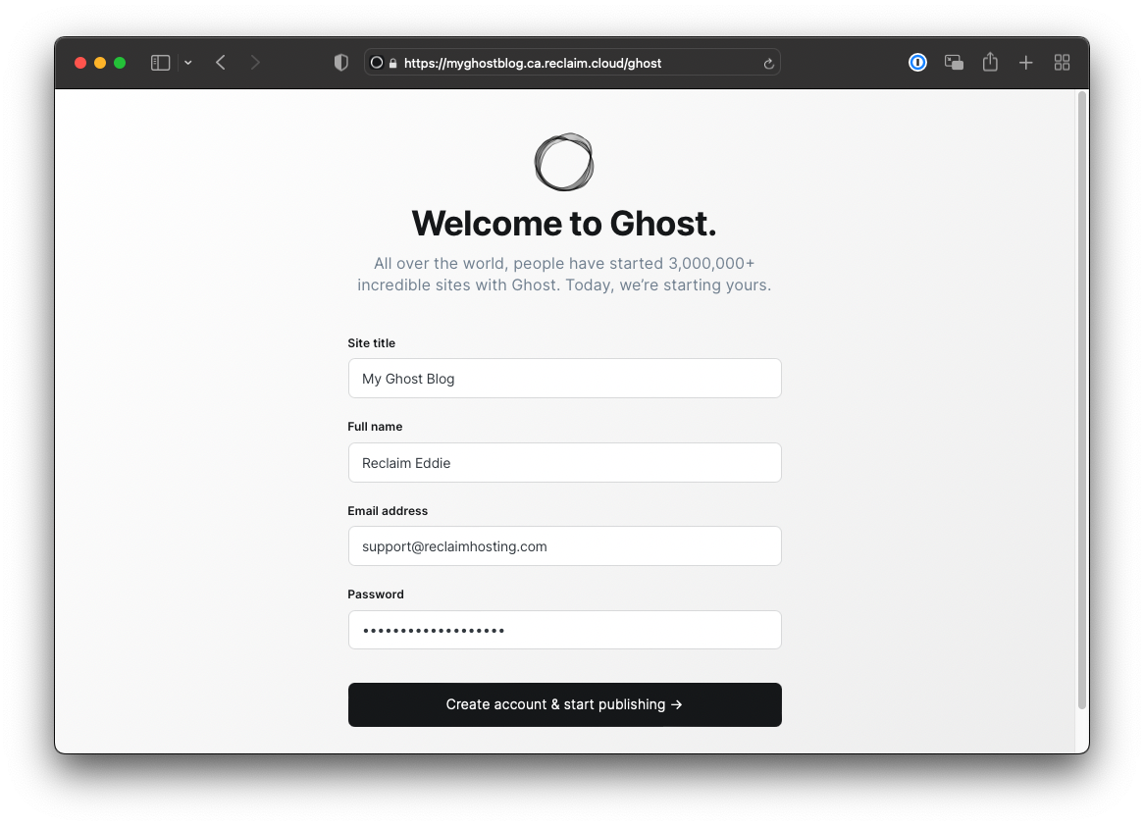Show the tab overview grid icon

(x=1063, y=63)
